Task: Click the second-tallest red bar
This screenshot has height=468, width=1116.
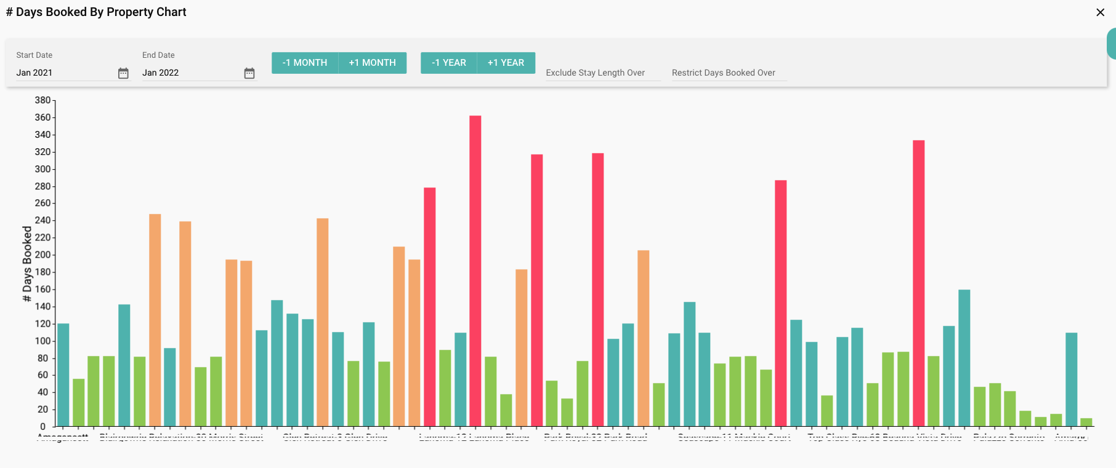Action: coord(918,283)
